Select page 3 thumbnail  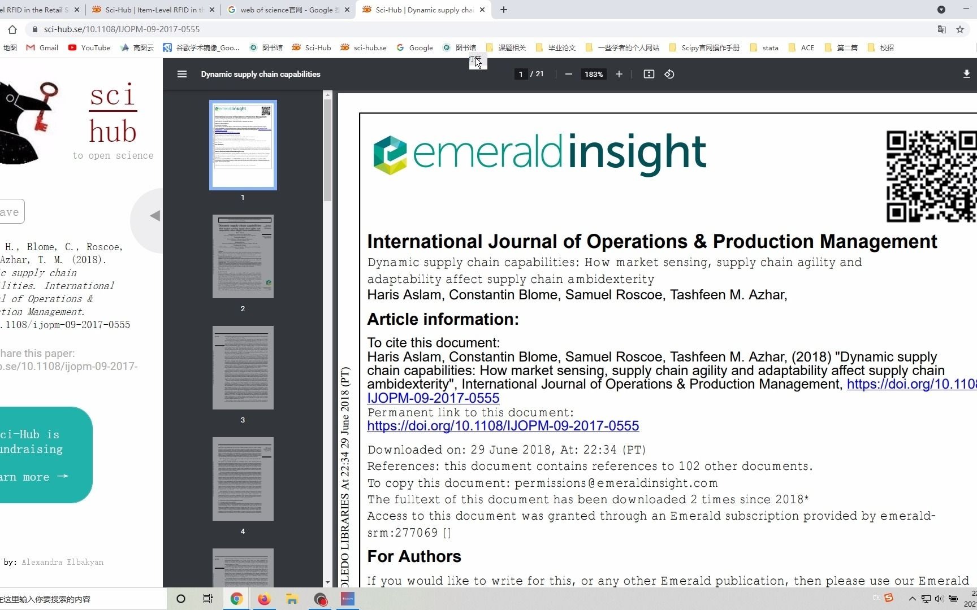coord(243,368)
